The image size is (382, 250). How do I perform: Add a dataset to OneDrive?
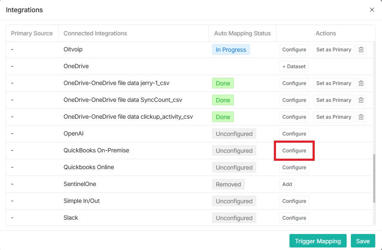click(294, 66)
